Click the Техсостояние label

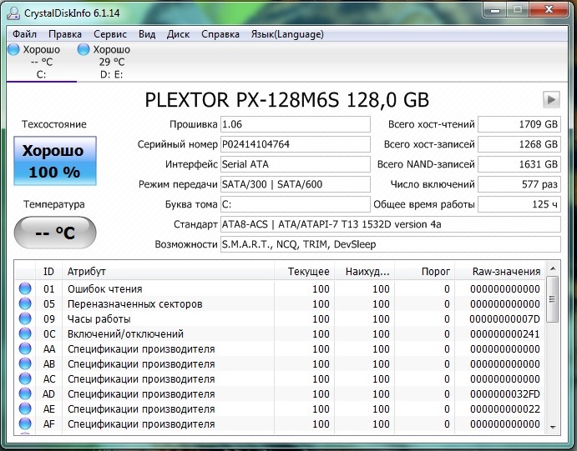[54, 124]
